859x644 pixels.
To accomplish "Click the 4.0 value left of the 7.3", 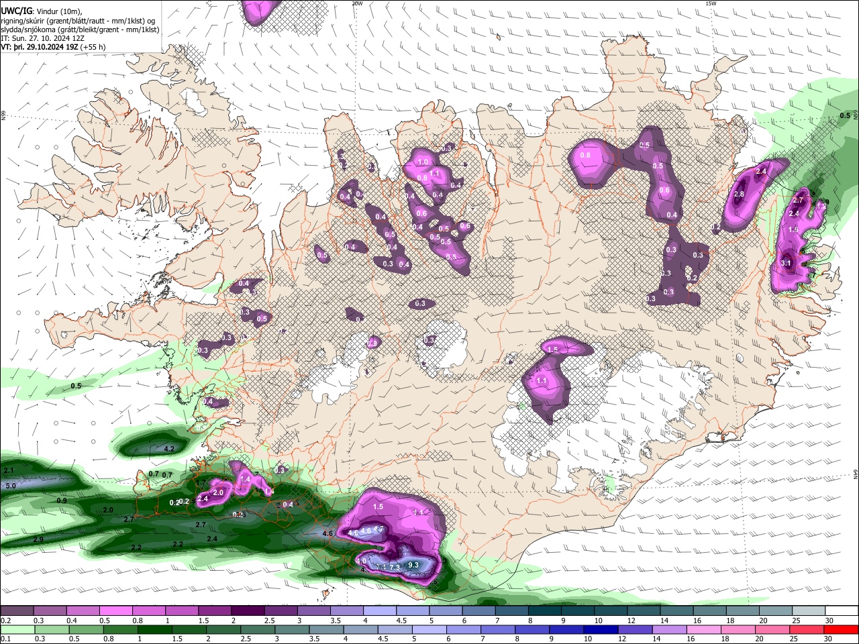I will (361, 561).
